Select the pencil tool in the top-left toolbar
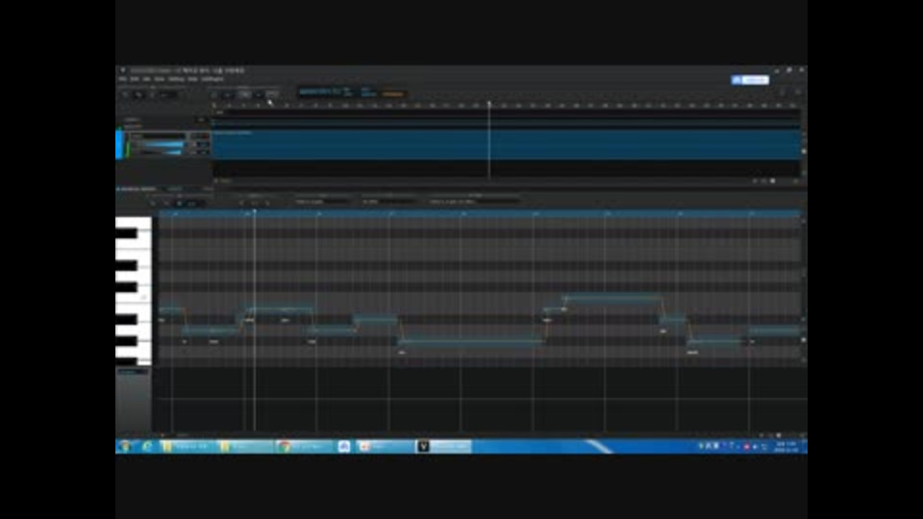 click(x=138, y=94)
